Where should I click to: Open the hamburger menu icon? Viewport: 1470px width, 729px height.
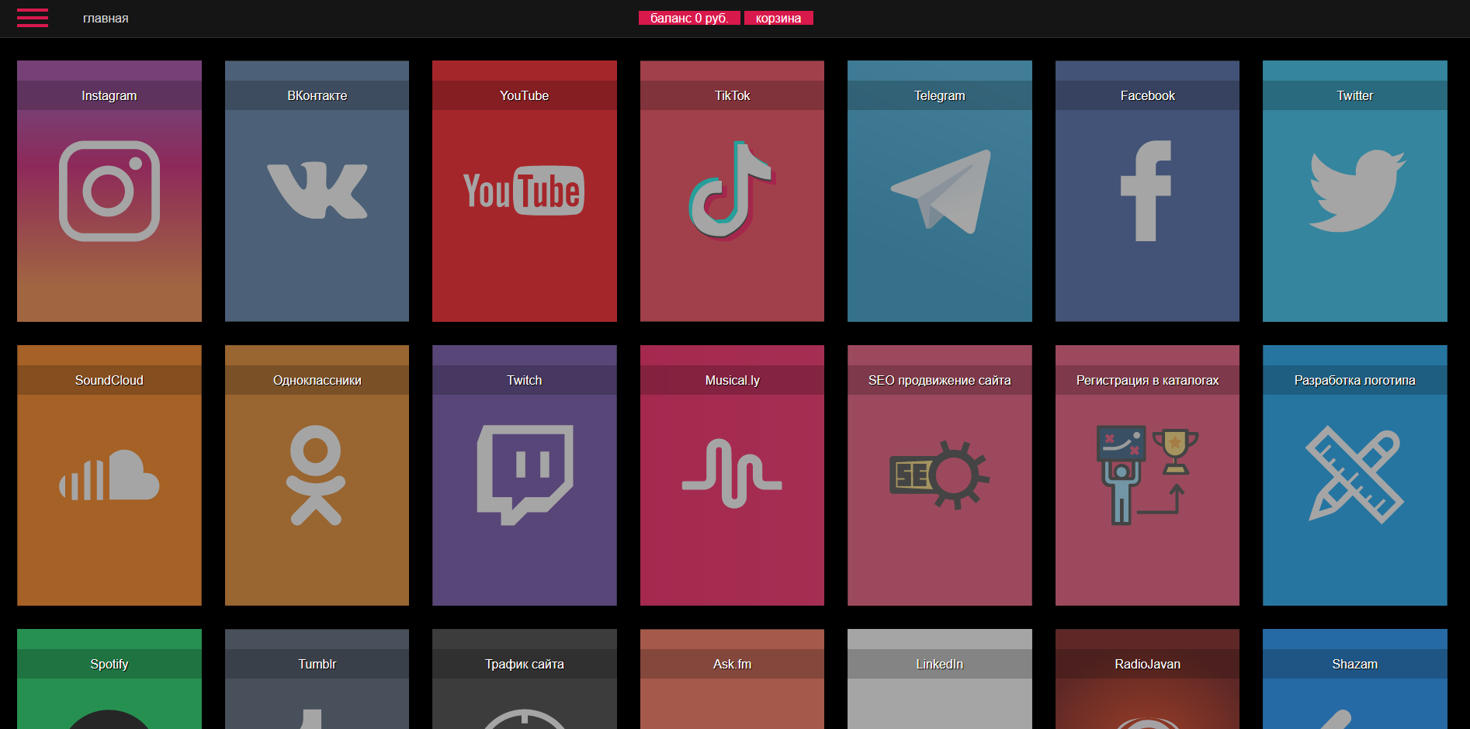[33, 18]
